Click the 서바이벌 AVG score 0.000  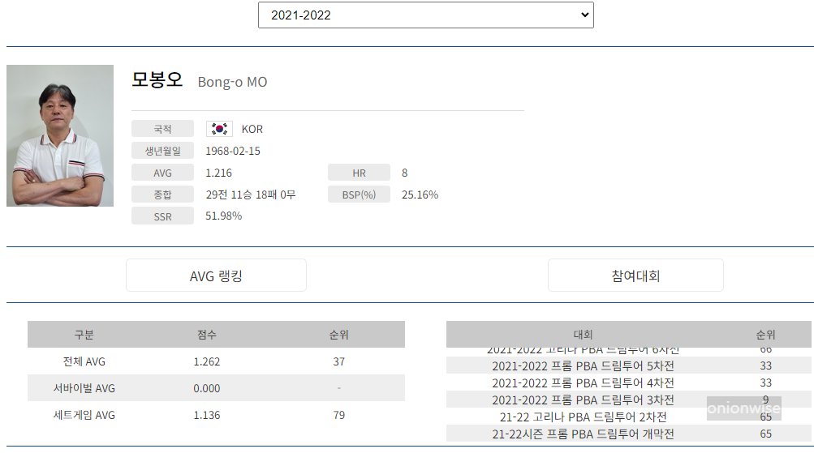coord(207,387)
